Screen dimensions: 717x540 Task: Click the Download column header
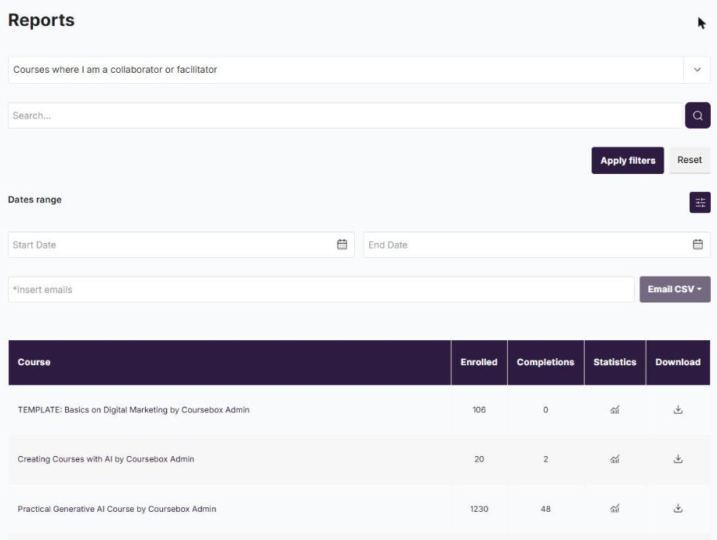click(678, 362)
